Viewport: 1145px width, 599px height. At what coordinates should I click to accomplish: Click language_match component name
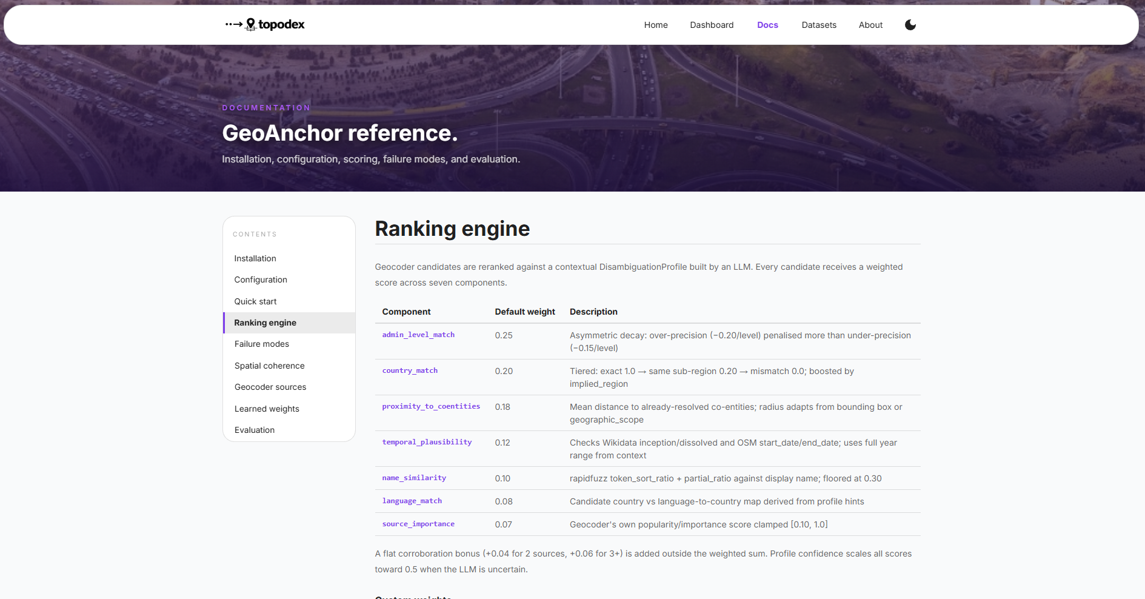tap(412, 501)
